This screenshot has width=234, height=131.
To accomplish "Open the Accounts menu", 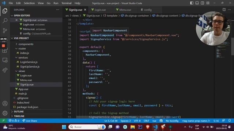I will tap(5, 103).
